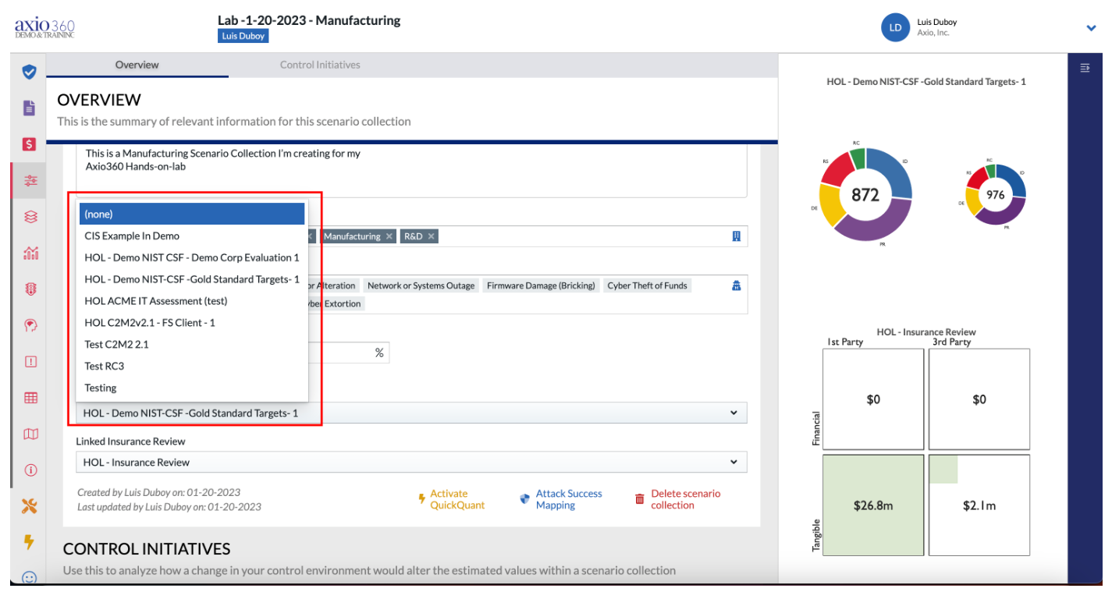Choose HOL C2M2v2.1 - FS Client - 1
Viewport: 1119px width, 599px height.
click(x=192, y=322)
